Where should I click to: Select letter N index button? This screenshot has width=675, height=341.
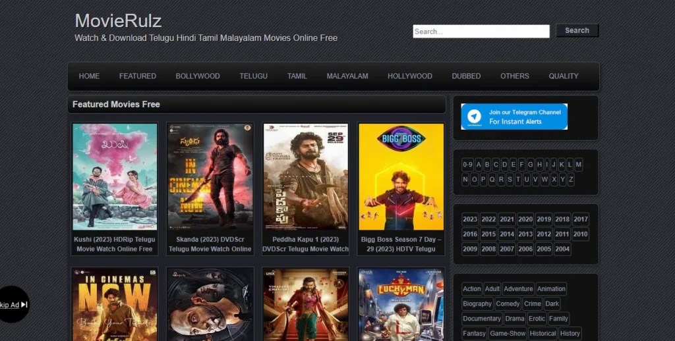[465, 179]
